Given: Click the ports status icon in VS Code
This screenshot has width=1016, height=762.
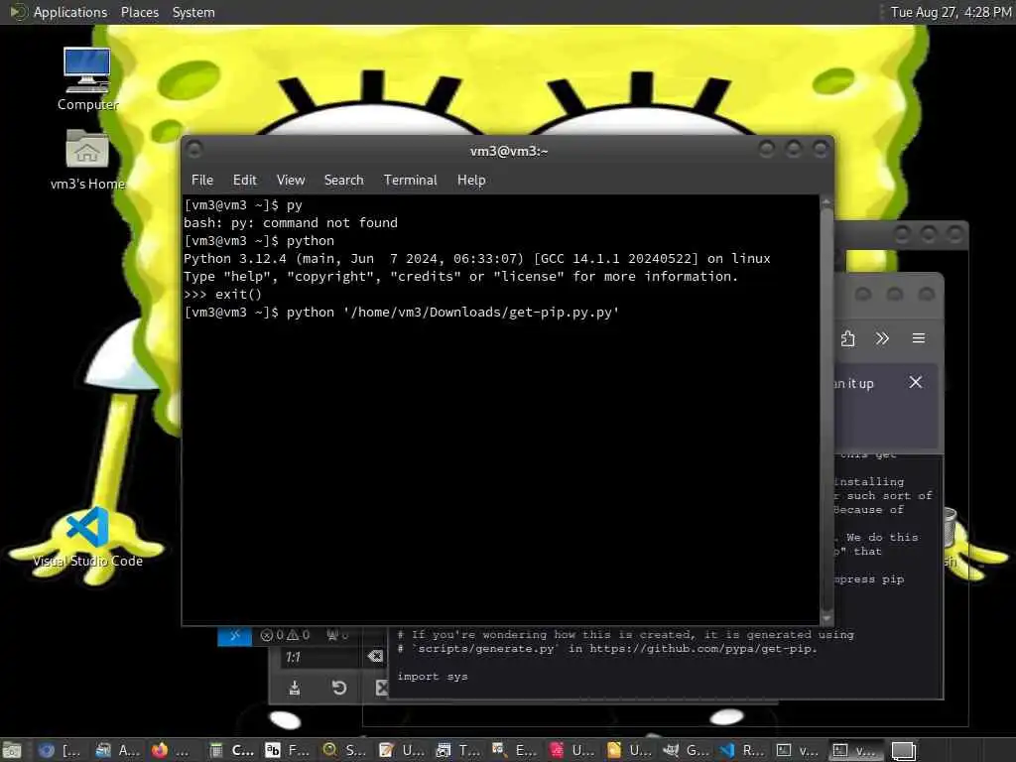Looking at the screenshot, I should [x=337, y=636].
